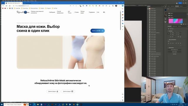Click the Windows taskbar search box
188x106 pixels.
coord(16,105)
